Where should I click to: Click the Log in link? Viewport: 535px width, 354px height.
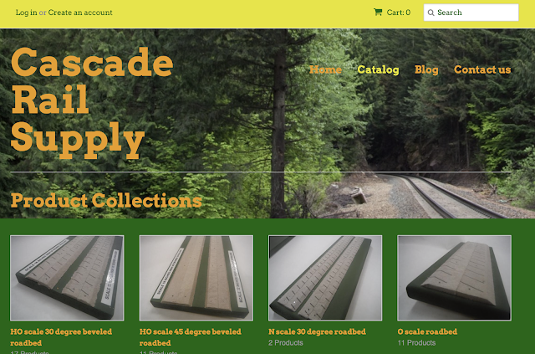click(26, 13)
